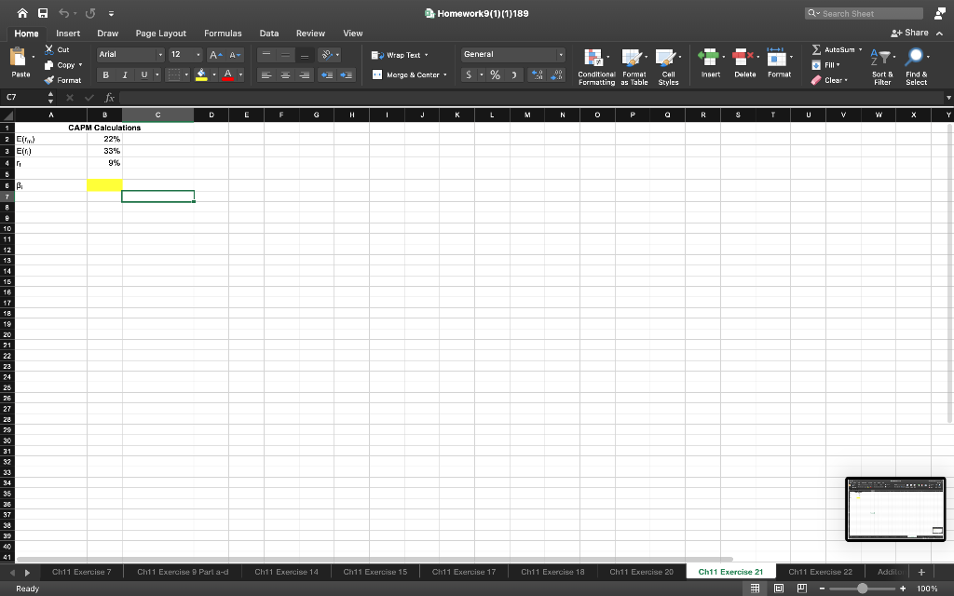Toggle Bold formatting
The height and width of the screenshot is (596, 954).
coord(106,74)
